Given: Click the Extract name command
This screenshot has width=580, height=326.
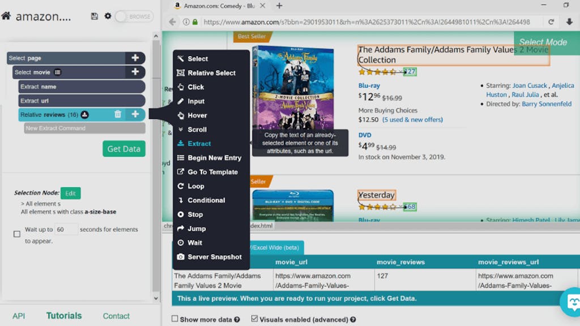Looking at the screenshot, I should tap(82, 87).
